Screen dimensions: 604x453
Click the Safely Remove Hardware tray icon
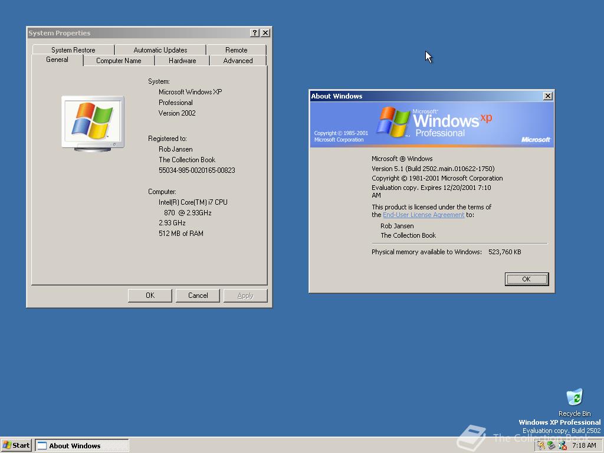click(x=552, y=446)
